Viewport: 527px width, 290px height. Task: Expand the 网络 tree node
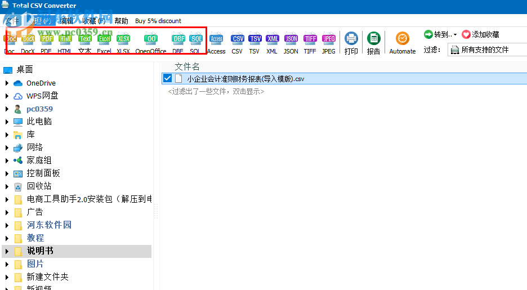point(7,148)
